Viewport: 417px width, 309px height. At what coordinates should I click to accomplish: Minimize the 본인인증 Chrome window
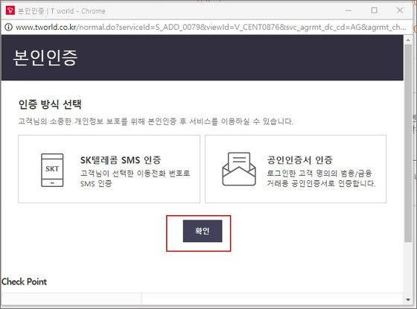(x=348, y=10)
